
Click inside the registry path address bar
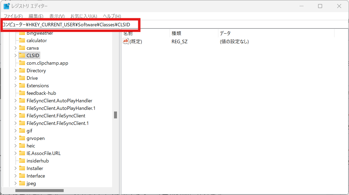point(70,24)
